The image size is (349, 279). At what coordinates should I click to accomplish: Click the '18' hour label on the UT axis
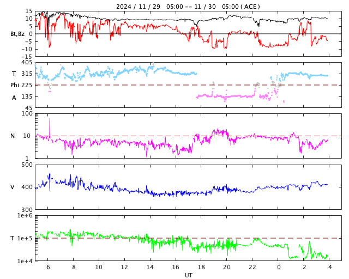[x=201, y=267]
